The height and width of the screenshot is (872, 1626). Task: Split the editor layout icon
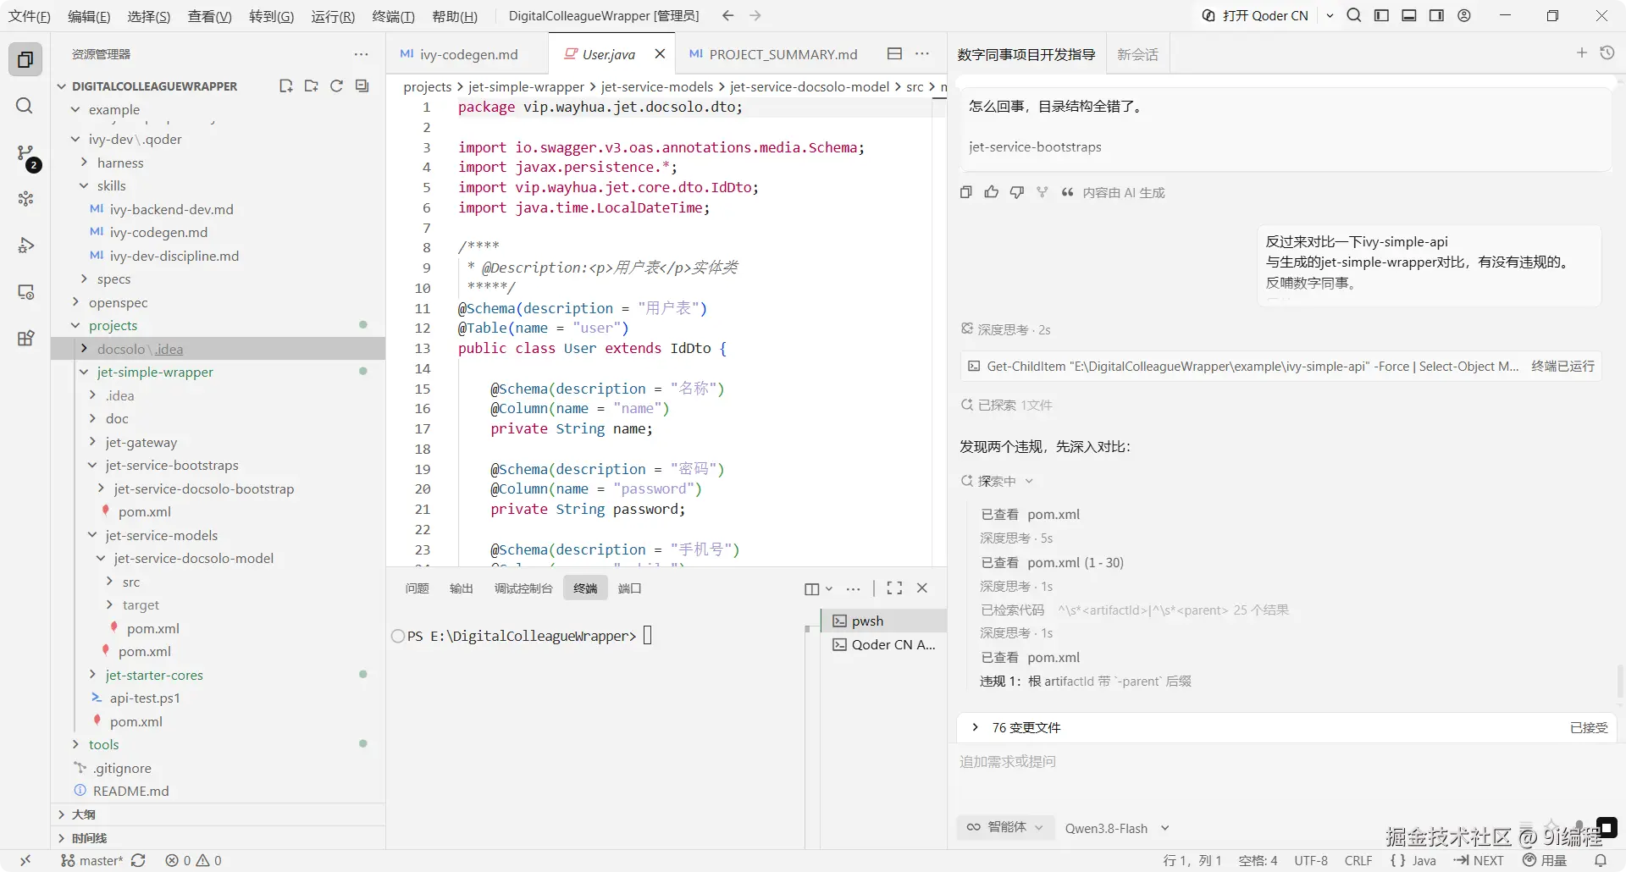(x=894, y=53)
